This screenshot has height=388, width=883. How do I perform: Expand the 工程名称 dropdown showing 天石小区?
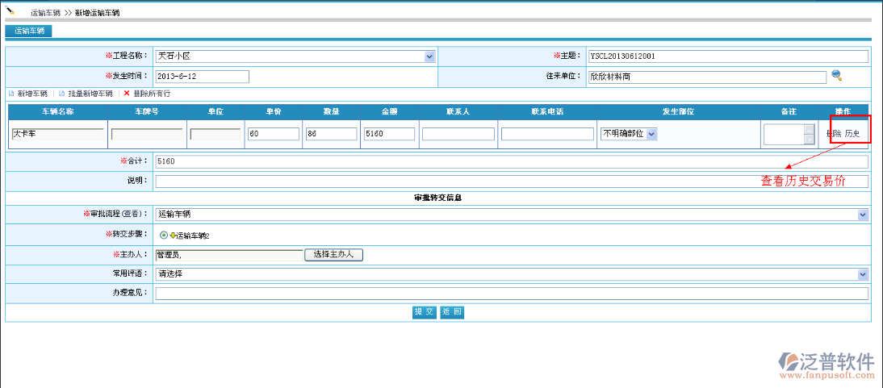[429, 56]
